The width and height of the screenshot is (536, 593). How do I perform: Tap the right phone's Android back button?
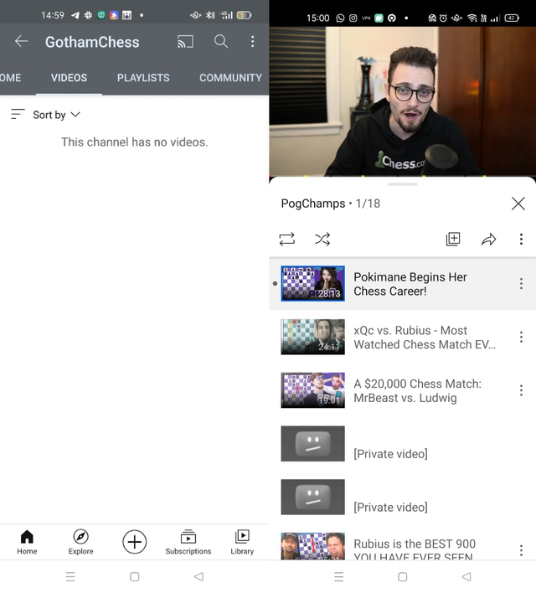(466, 577)
